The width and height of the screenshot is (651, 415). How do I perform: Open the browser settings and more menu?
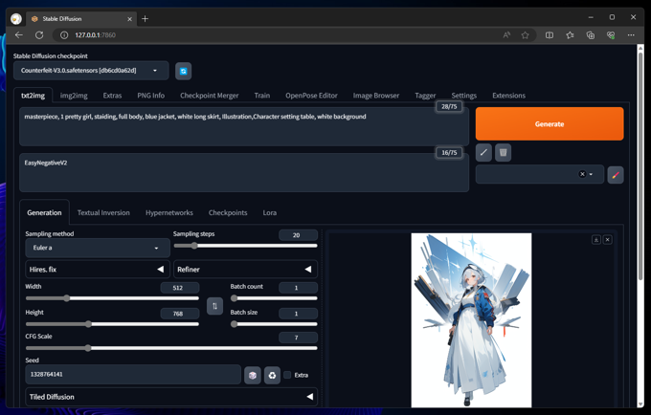(x=631, y=35)
